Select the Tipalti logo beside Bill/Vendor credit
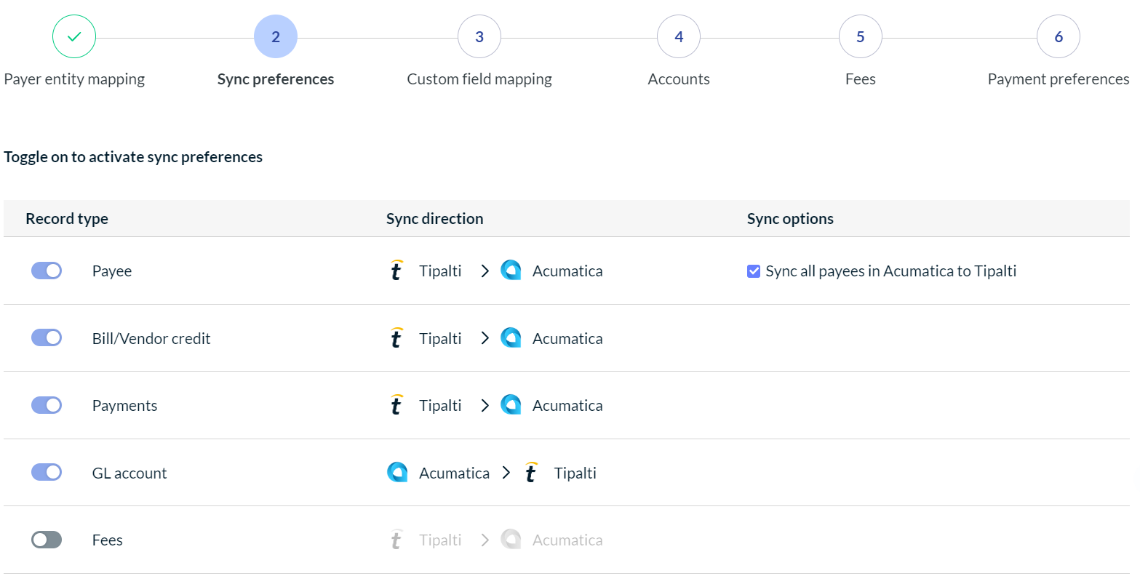 (396, 337)
